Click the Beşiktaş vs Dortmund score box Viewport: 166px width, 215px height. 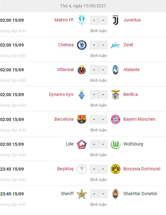pyautogui.click(x=99, y=169)
